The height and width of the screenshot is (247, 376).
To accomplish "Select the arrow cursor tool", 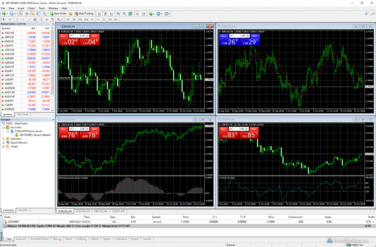I will click(x=4, y=19).
